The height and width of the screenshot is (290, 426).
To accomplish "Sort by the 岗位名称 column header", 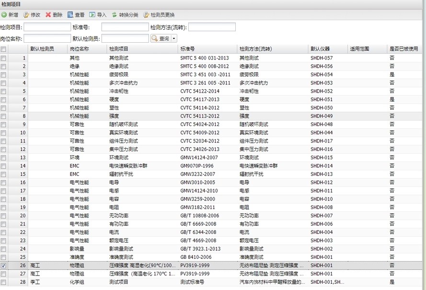I will (79, 49).
